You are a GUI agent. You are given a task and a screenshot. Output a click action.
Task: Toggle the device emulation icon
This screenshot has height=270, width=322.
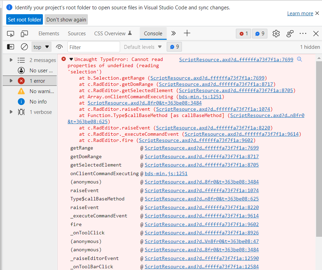(x=24, y=34)
